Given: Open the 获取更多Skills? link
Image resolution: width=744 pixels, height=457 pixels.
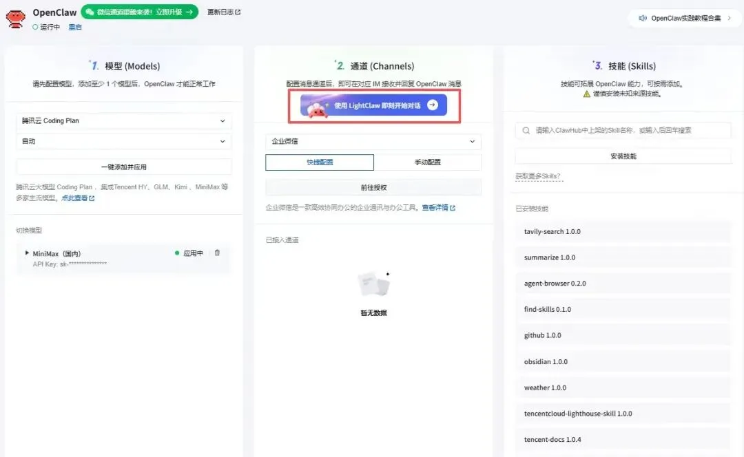Looking at the screenshot, I should tap(537, 176).
